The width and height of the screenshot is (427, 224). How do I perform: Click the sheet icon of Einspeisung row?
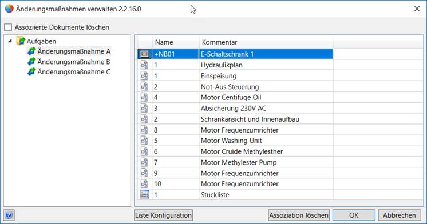coord(144,75)
